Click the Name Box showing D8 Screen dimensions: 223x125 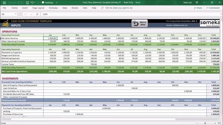pyautogui.click(x=8, y=14)
